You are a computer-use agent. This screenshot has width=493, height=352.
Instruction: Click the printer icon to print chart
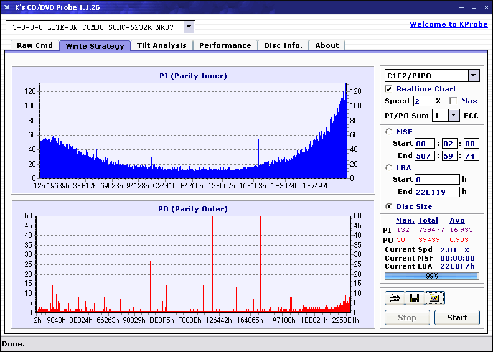click(x=394, y=299)
